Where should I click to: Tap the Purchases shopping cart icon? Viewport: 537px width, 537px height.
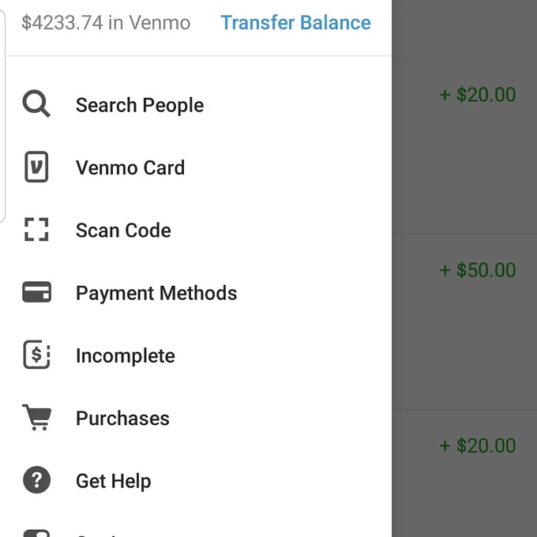(x=36, y=417)
